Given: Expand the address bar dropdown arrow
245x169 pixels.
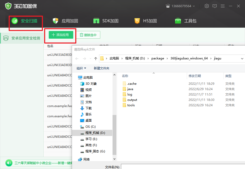Looking at the screenshot, I should tap(242, 58).
